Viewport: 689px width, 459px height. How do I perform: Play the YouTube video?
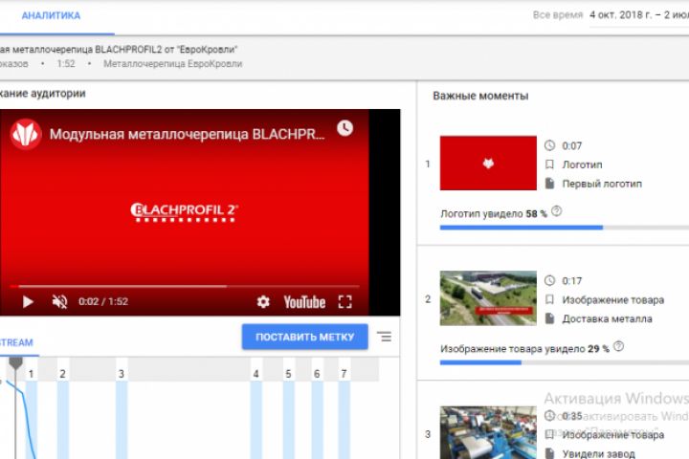(28, 302)
